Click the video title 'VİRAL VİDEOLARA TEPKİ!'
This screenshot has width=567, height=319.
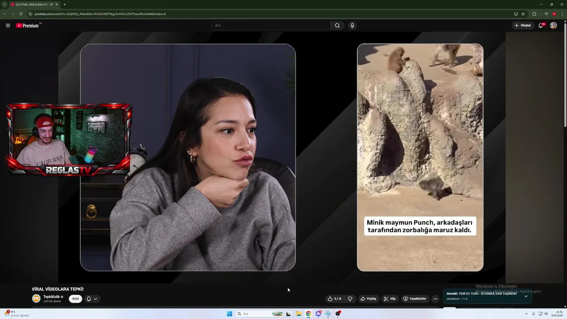tap(58, 289)
